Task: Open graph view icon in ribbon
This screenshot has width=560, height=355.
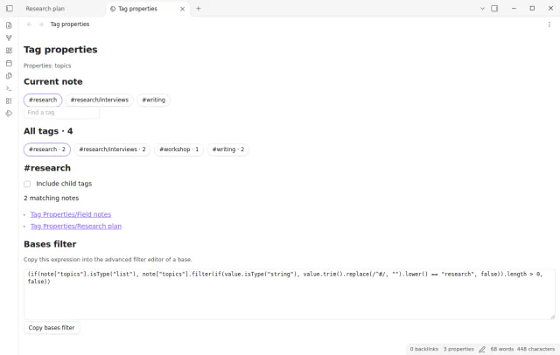Action: 9,38
